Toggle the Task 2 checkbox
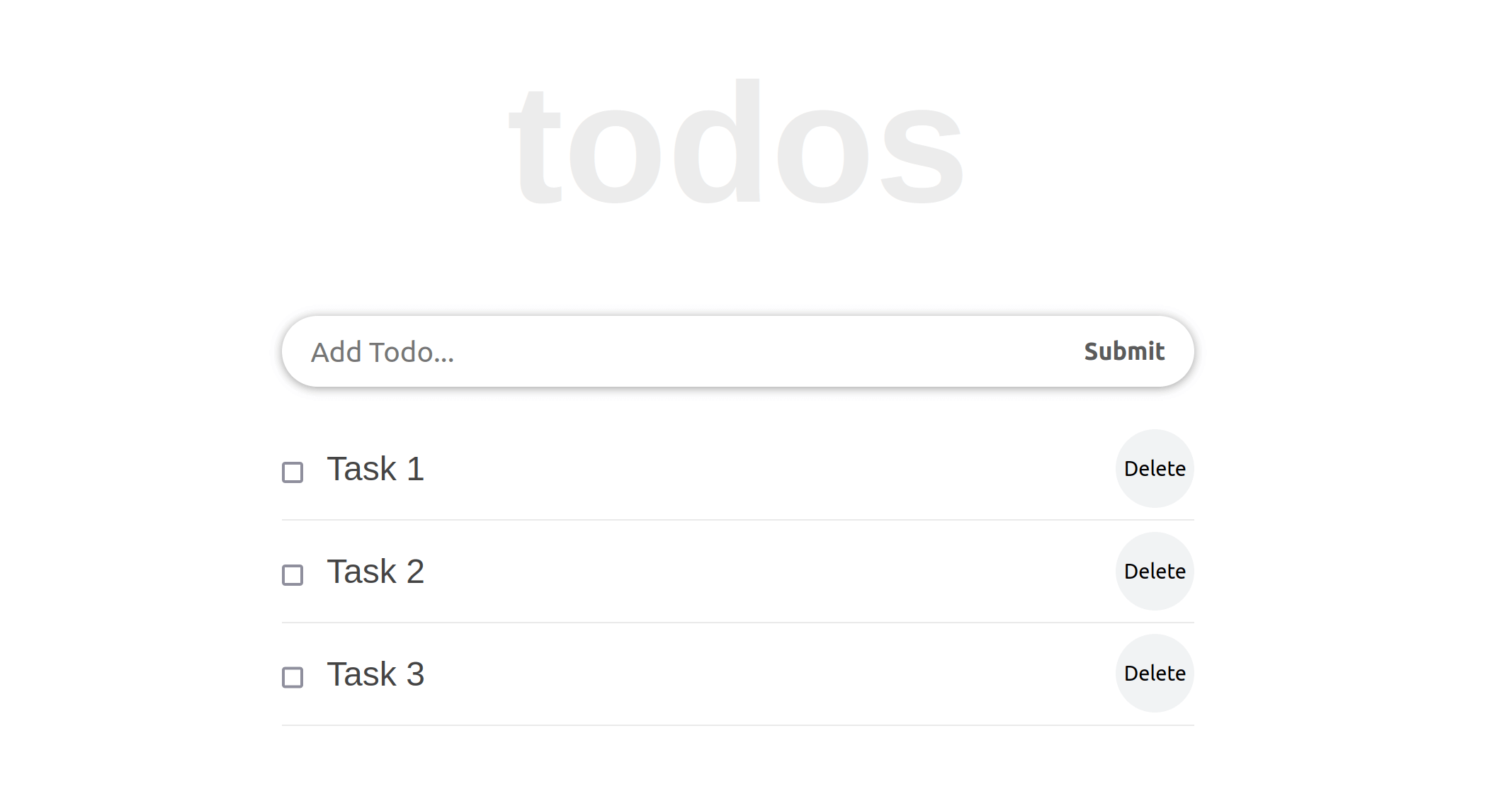The width and height of the screenshot is (1501, 794). point(293,574)
